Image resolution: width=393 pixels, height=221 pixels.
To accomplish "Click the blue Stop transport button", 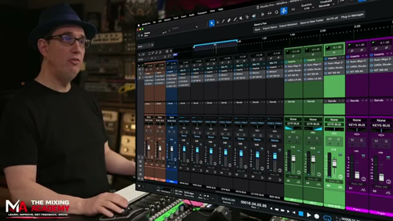I will click(x=301, y=214).
